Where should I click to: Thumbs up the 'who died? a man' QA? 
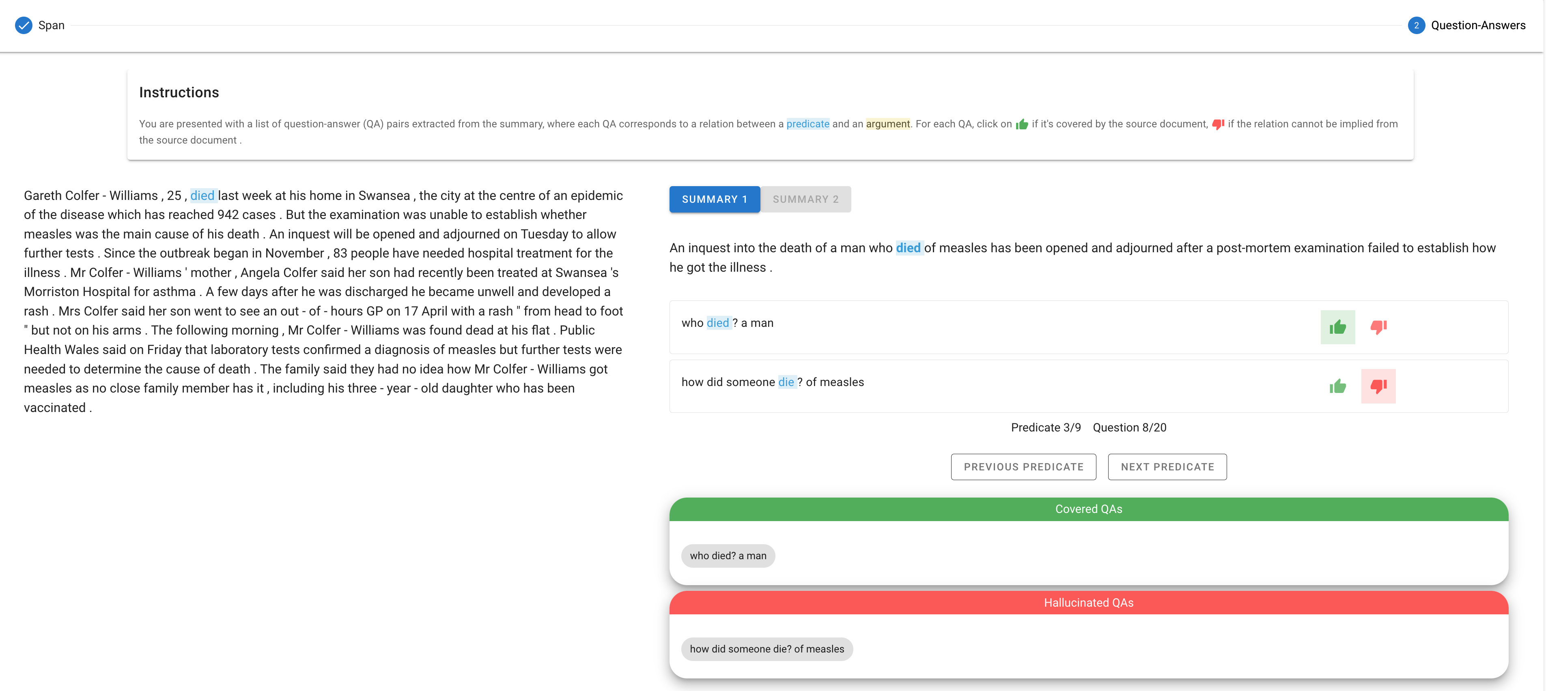pos(1337,327)
